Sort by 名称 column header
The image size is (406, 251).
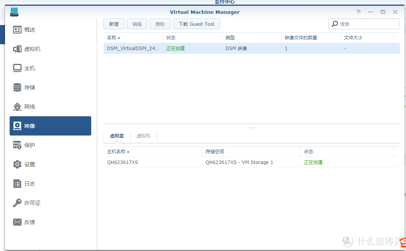coord(133,38)
